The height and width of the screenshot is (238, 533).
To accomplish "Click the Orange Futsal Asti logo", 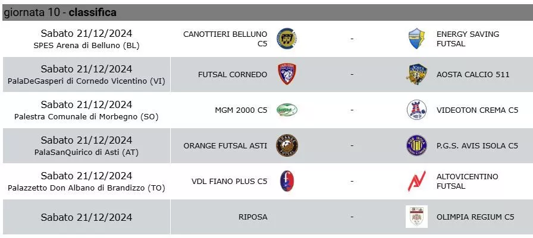I will tap(287, 145).
